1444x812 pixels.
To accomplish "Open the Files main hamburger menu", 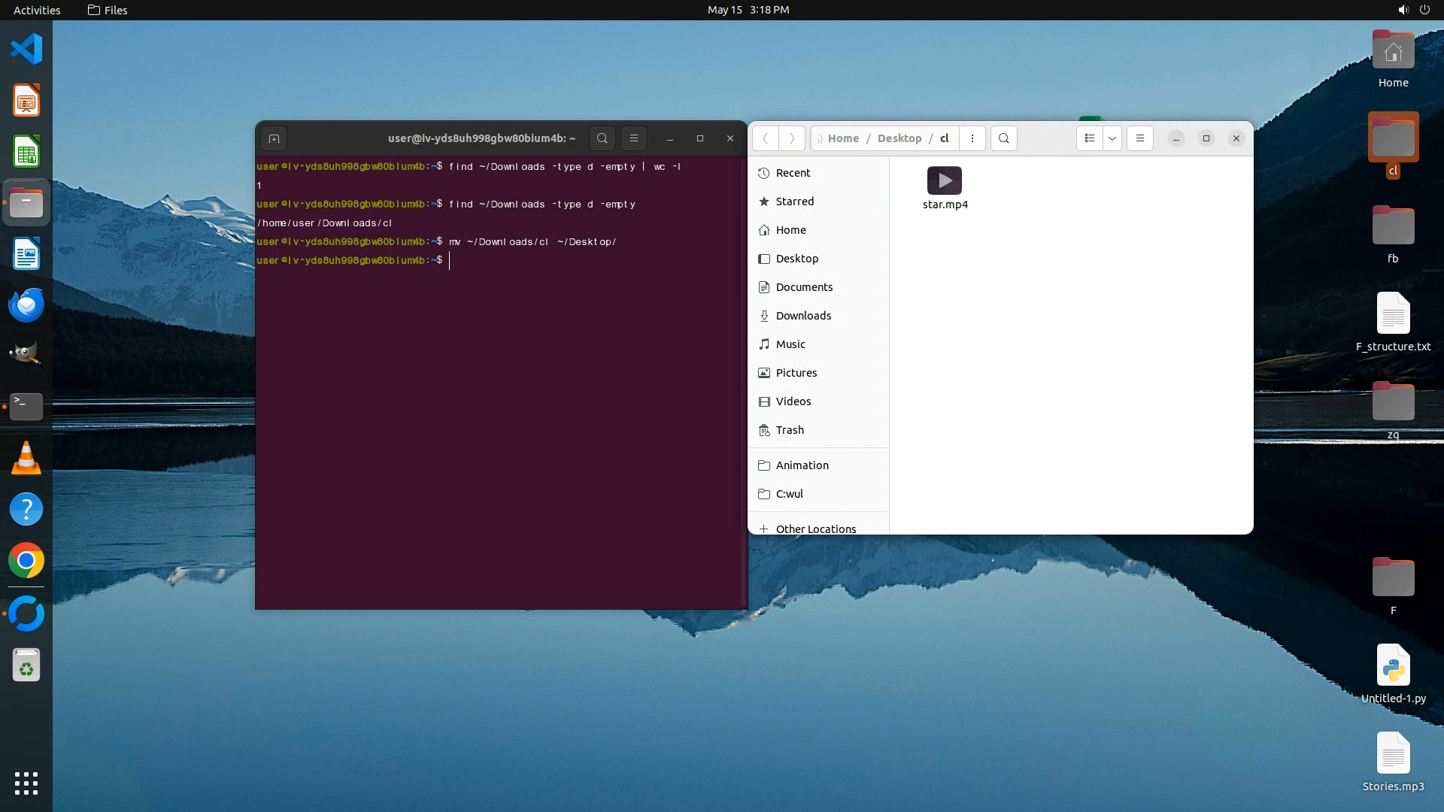I will 1139,138.
